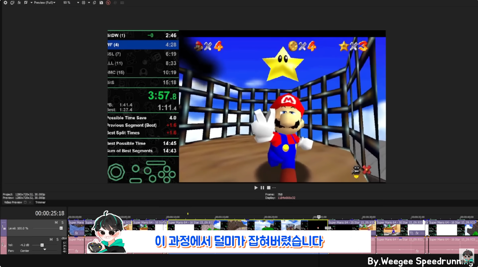Click the Display 1184x666x32 readout

click(280, 198)
